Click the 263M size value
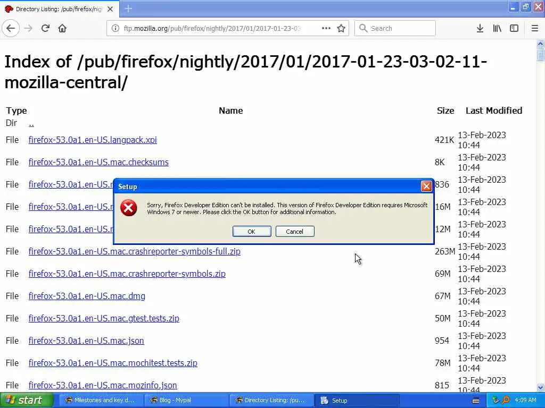This screenshot has height=408, width=545. coord(444,251)
